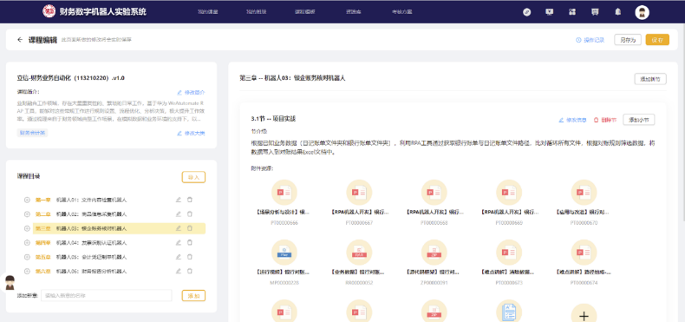Click the plus icon to add an attachment
Screen dimensions: 685x322
[584, 315]
